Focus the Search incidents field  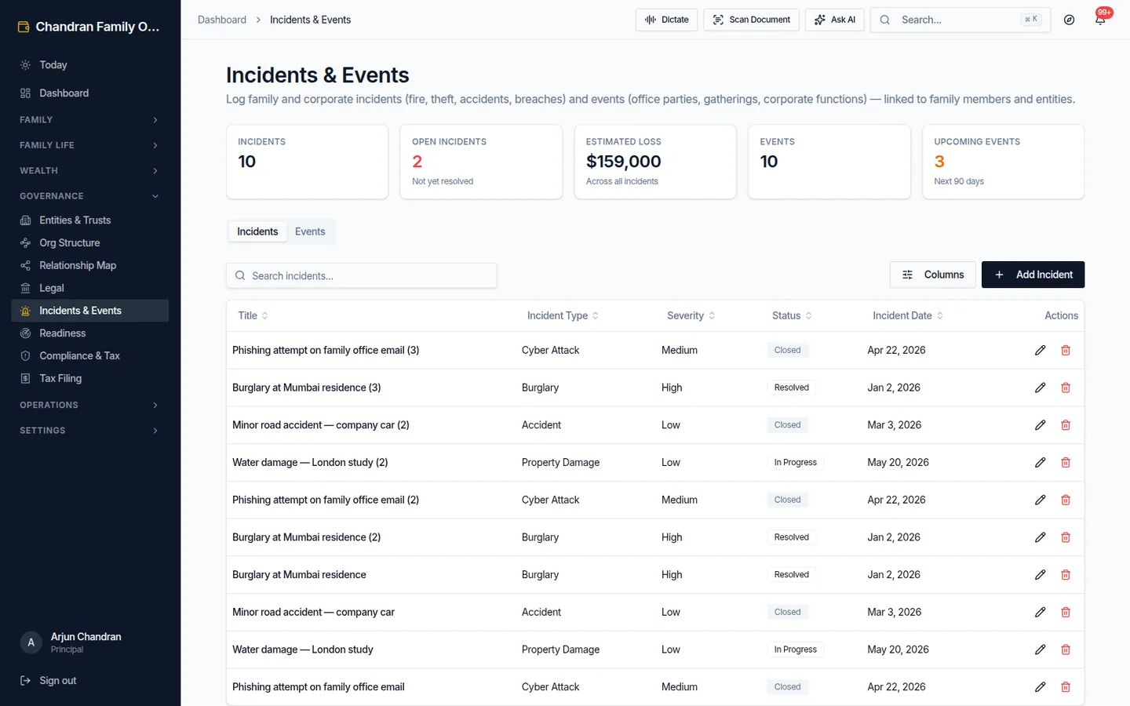(362, 276)
